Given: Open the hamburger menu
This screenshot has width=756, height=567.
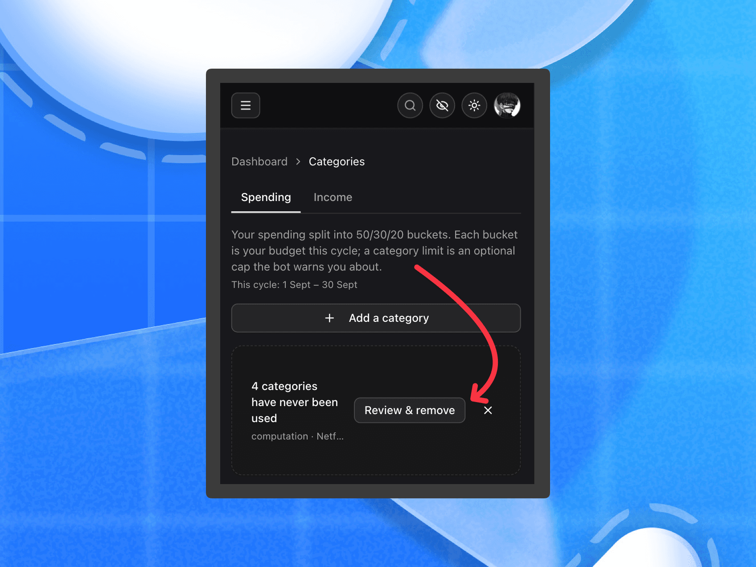Looking at the screenshot, I should (x=246, y=106).
